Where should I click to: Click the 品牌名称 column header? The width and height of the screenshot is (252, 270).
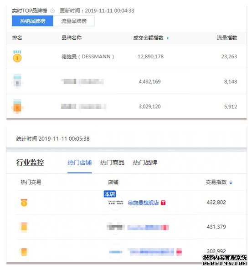[72, 38]
